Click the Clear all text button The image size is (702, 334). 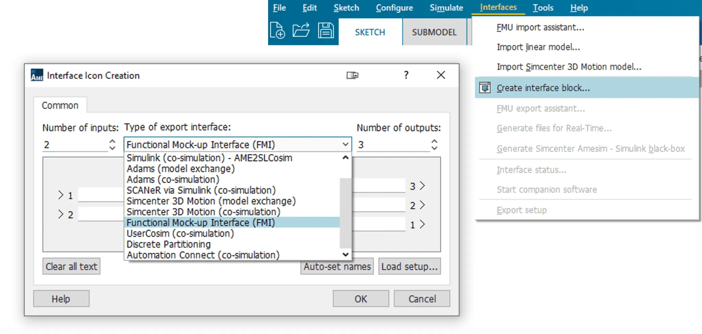click(x=72, y=266)
